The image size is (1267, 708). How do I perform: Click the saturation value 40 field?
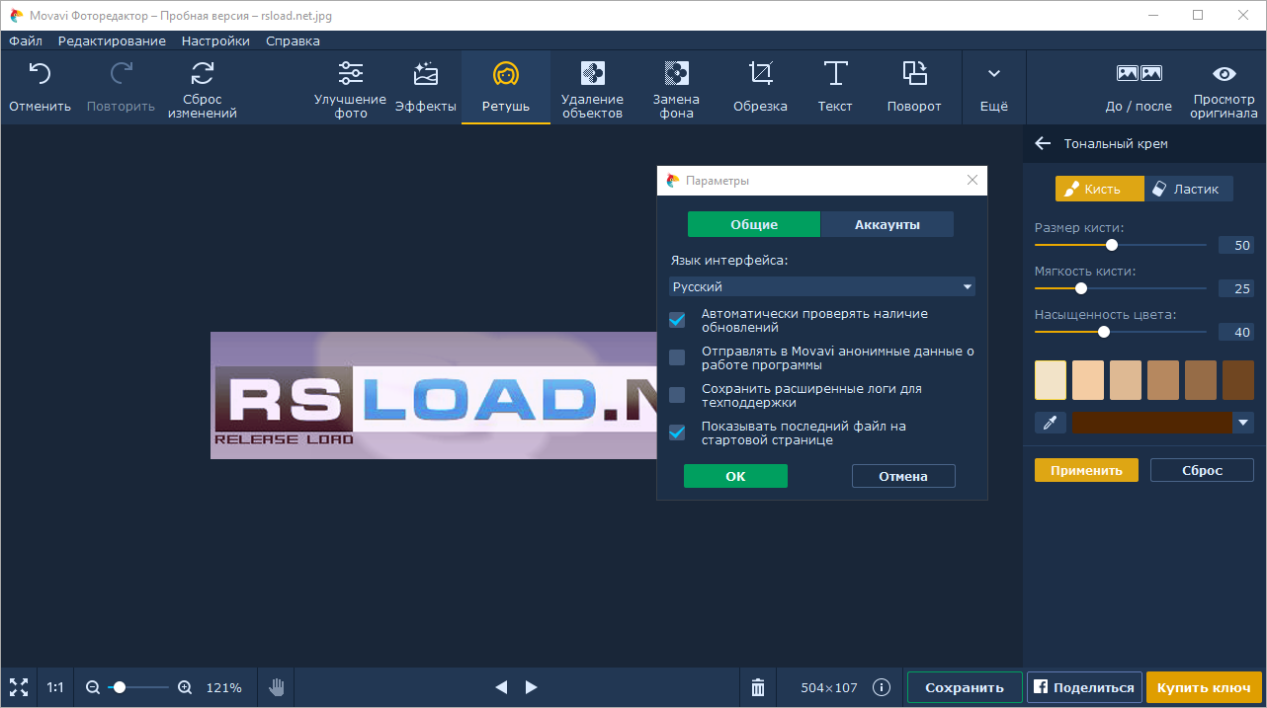click(1235, 333)
